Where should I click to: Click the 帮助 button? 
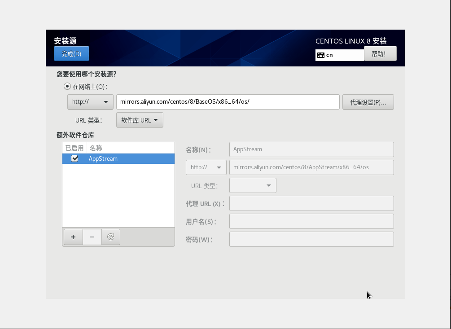click(x=380, y=53)
